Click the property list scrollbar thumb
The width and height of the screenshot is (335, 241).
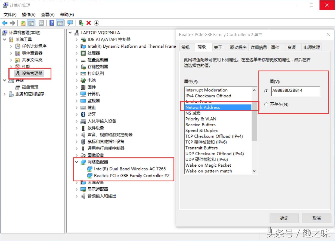click(254, 121)
